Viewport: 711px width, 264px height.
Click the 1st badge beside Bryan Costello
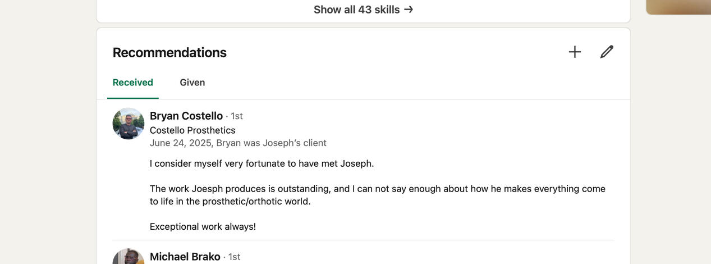coord(237,116)
